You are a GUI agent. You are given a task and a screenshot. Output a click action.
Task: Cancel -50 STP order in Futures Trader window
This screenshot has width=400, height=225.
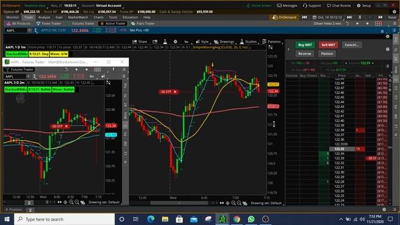66,126
